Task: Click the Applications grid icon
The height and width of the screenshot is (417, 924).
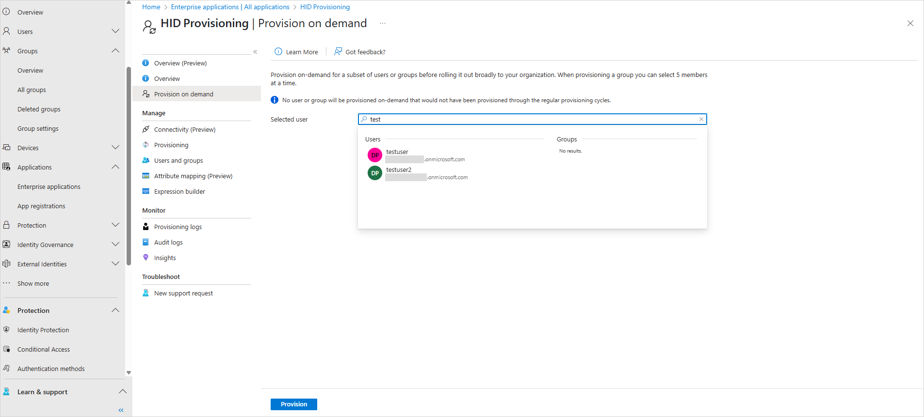Action: [x=6, y=167]
